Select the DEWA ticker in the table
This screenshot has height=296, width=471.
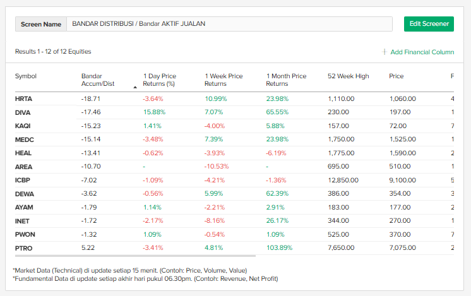coord(24,194)
